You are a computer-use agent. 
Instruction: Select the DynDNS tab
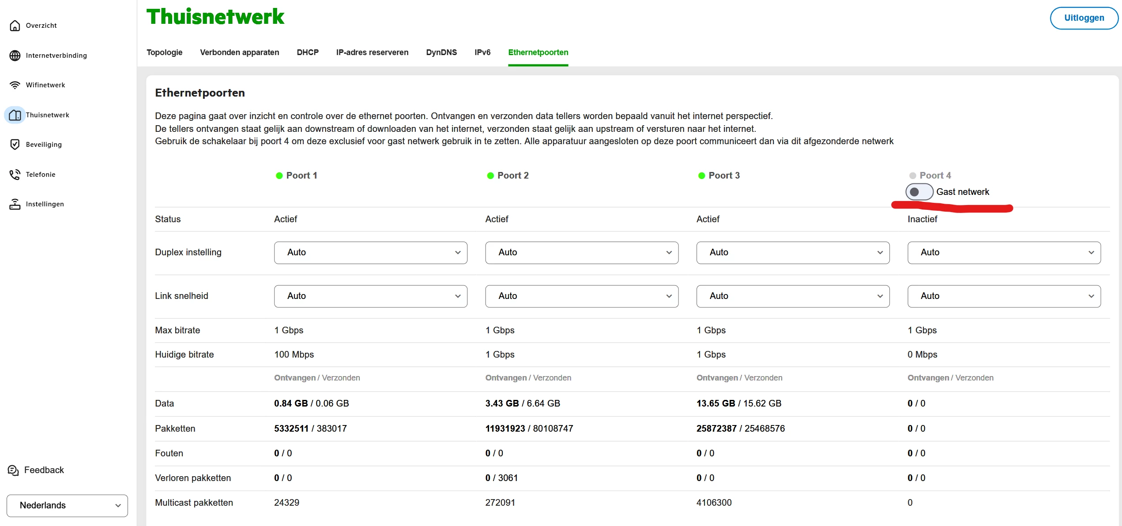tap(441, 52)
